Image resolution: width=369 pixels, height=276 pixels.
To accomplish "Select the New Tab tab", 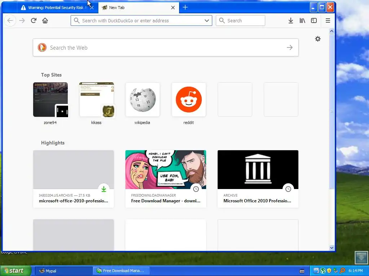I will coord(139,8).
